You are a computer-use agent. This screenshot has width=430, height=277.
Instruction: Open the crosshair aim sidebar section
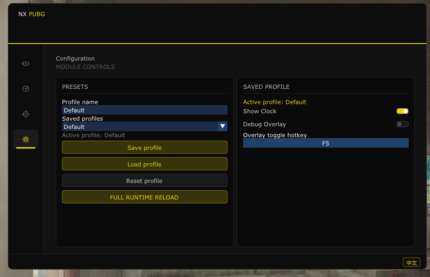tap(25, 114)
